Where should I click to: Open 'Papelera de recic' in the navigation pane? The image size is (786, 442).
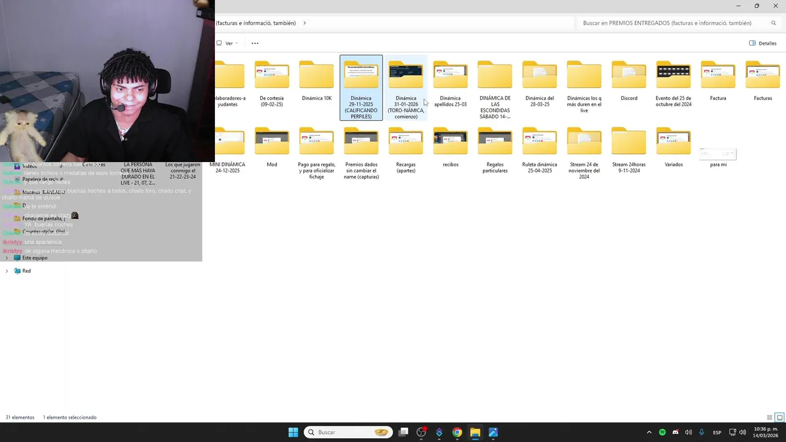tap(38, 179)
